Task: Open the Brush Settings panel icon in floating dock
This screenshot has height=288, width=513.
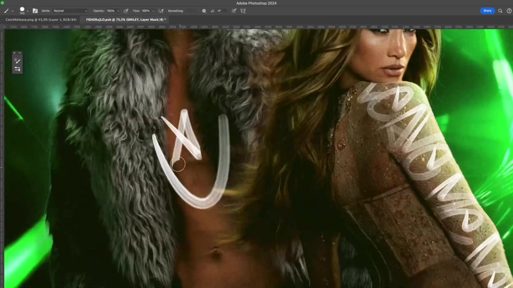Action: (17, 69)
